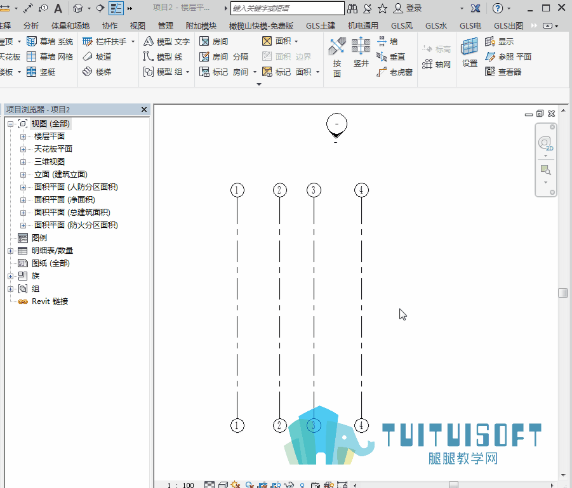The height and width of the screenshot is (488, 572).
Task: Click the 房间 分隔 room separator tool
Action: point(224,56)
